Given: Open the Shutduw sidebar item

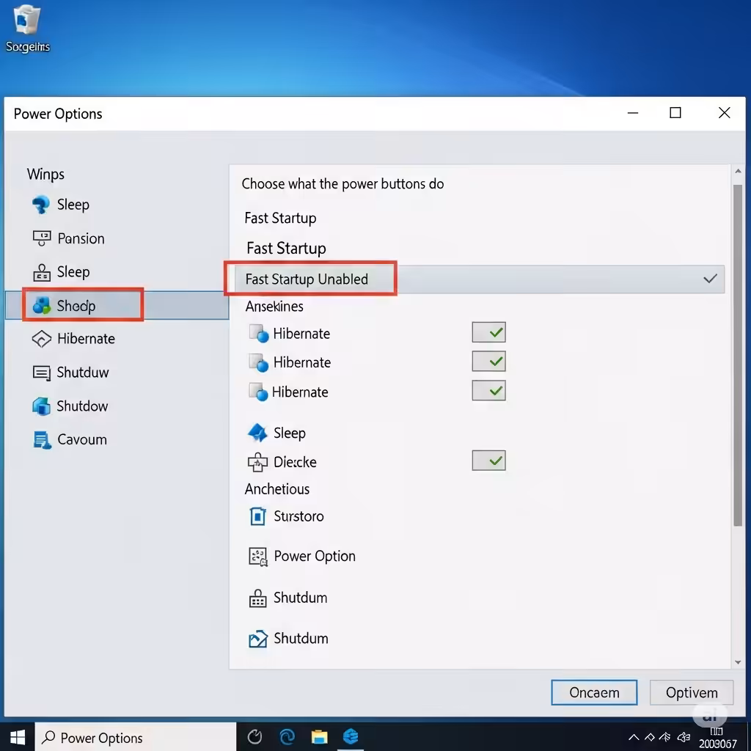Looking at the screenshot, I should point(70,372).
